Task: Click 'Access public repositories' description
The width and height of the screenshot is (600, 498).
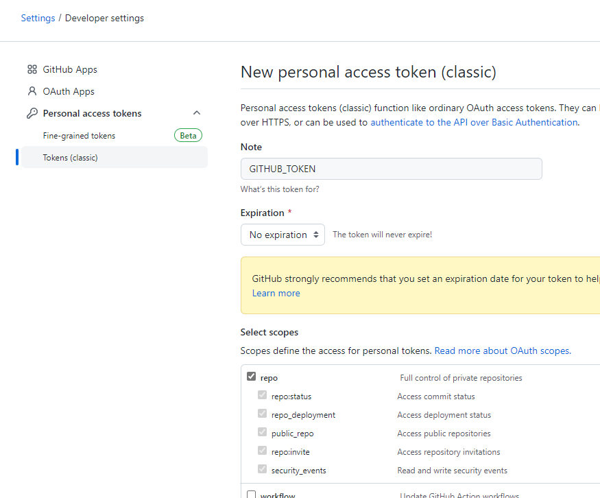Action: (x=444, y=434)
